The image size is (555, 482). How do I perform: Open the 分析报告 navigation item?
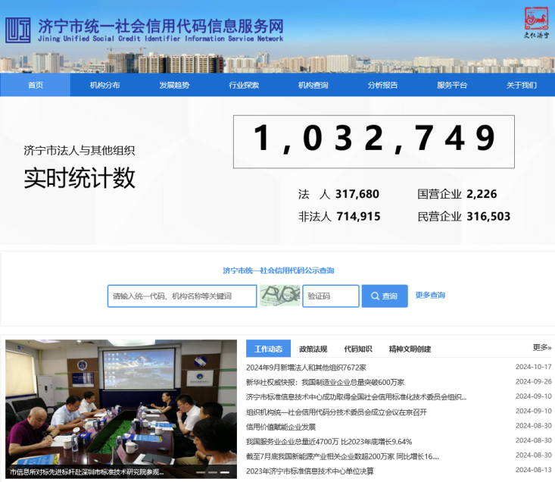pos(382,85)
